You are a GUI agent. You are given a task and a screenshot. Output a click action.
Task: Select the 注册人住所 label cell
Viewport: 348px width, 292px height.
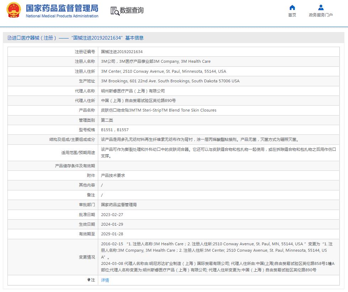point(53,71)
